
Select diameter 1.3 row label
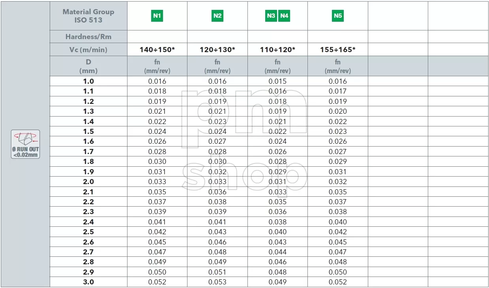pyautogui.click(x=88, y=111)
